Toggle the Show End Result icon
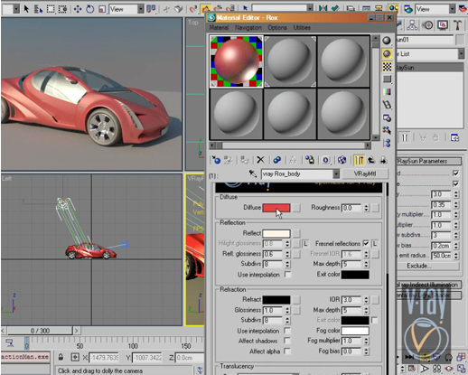This screenshot has width=468, height=375. pos(359,160)
